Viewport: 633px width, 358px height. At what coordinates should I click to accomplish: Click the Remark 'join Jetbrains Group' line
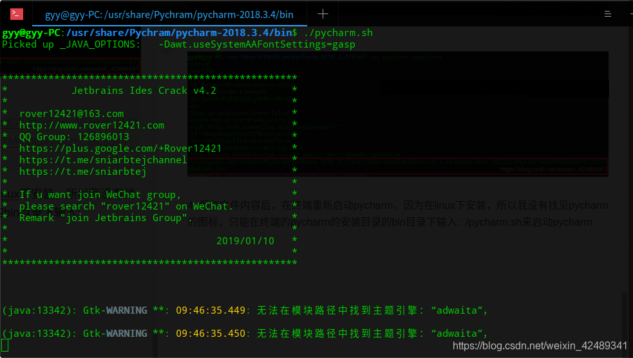pos(106,218)
